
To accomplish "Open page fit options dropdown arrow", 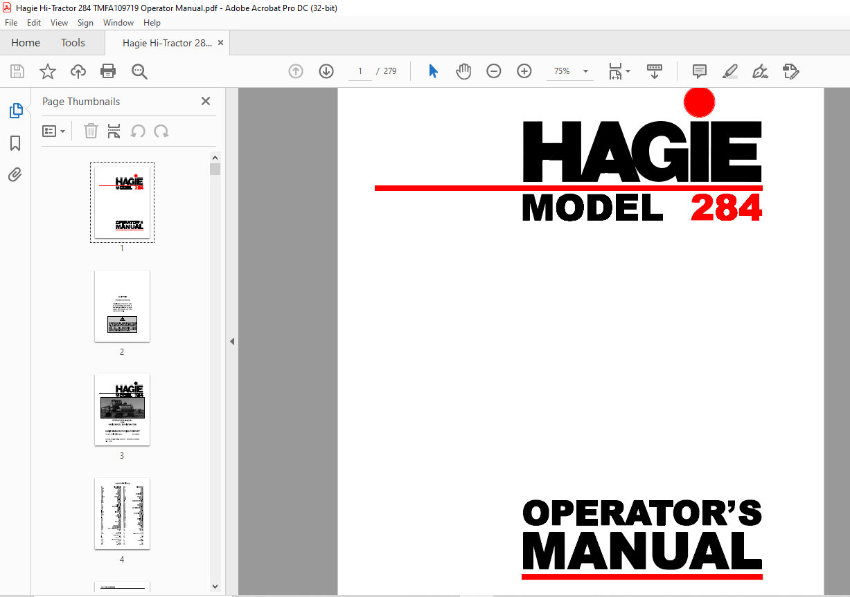I will tap(628, 71).
